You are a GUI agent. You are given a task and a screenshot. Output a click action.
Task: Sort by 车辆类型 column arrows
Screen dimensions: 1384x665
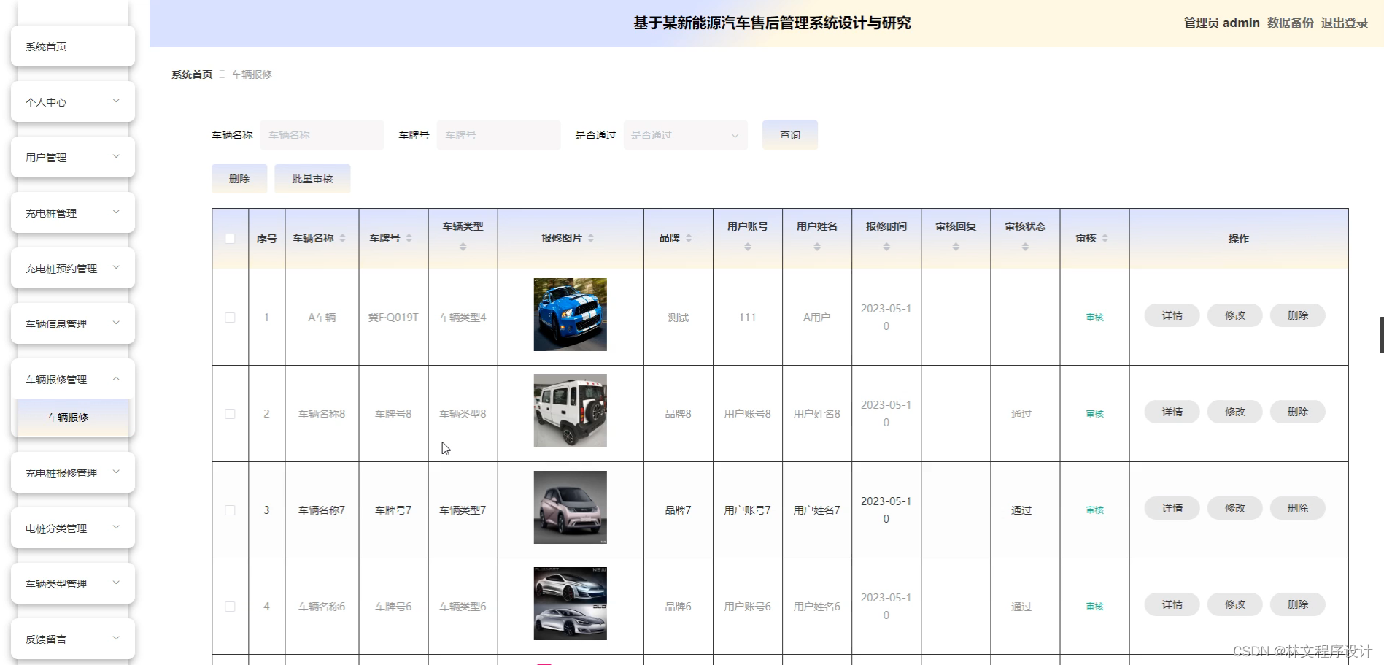pyautogui.click(x=463, y=247)
